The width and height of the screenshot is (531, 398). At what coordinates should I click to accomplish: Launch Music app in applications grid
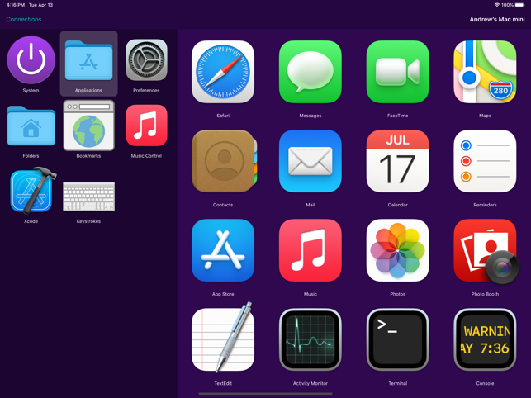tap(311, 250)
